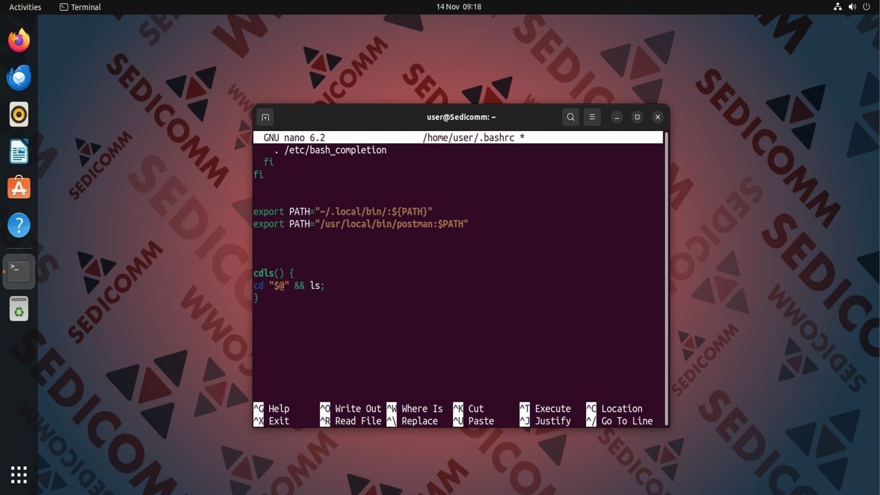880x495 pixels.
Task: Show Applications grid at dock bottom
Action: tap(19, 475)
